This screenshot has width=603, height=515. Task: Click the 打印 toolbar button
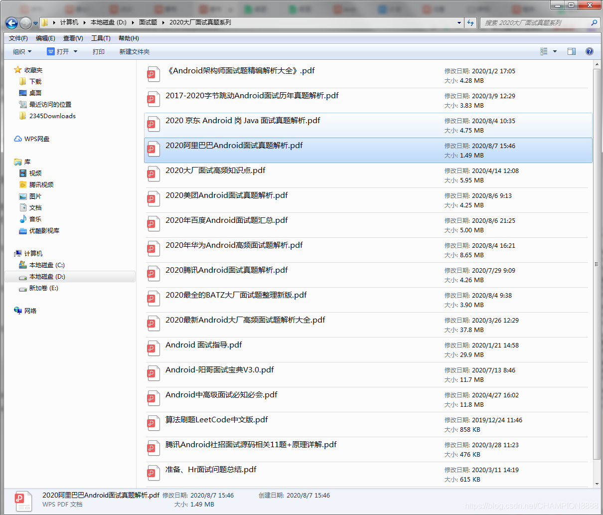99,52
